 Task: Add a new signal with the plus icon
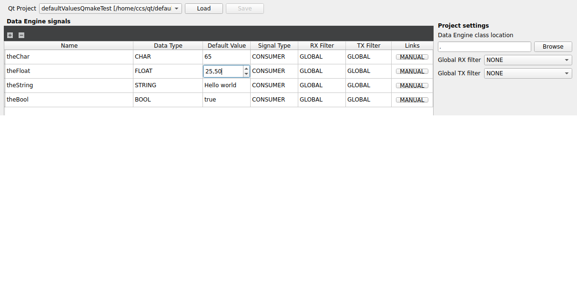(10, 35)
